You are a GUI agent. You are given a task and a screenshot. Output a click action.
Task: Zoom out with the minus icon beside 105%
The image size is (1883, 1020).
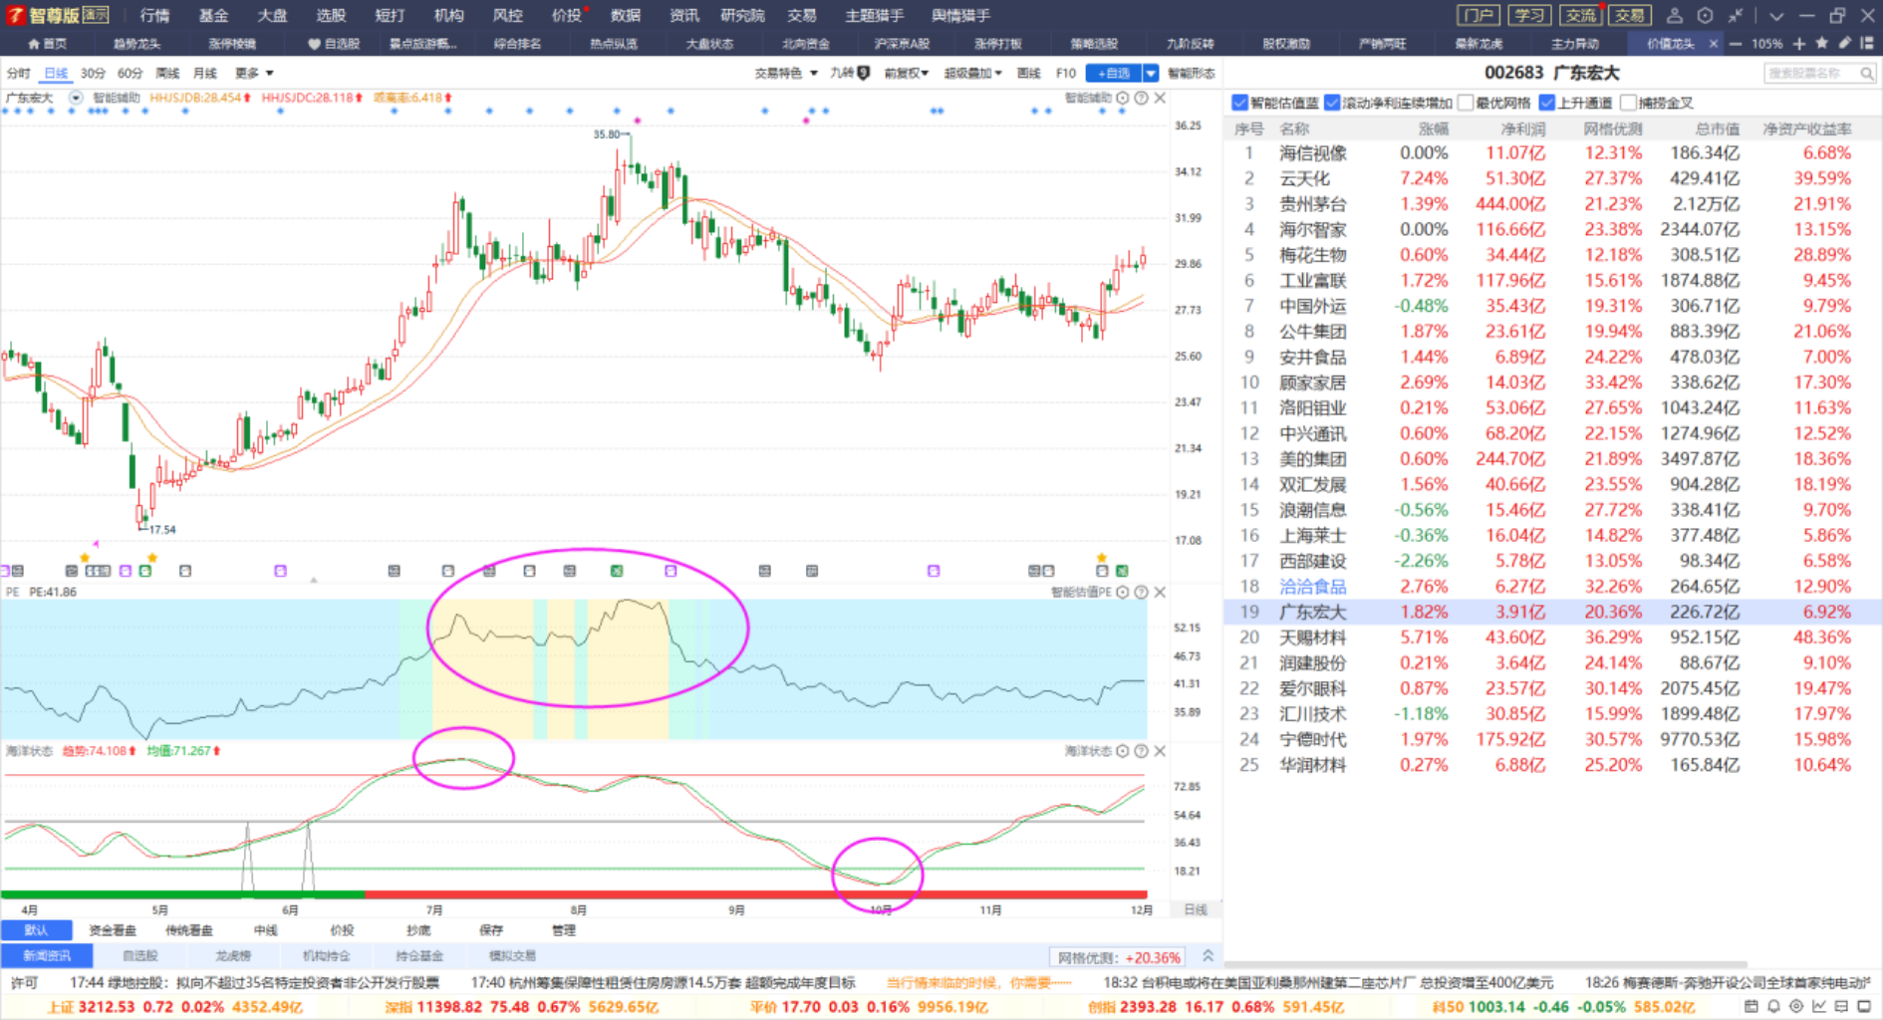pyautogui.click(x=1736, y=44)
